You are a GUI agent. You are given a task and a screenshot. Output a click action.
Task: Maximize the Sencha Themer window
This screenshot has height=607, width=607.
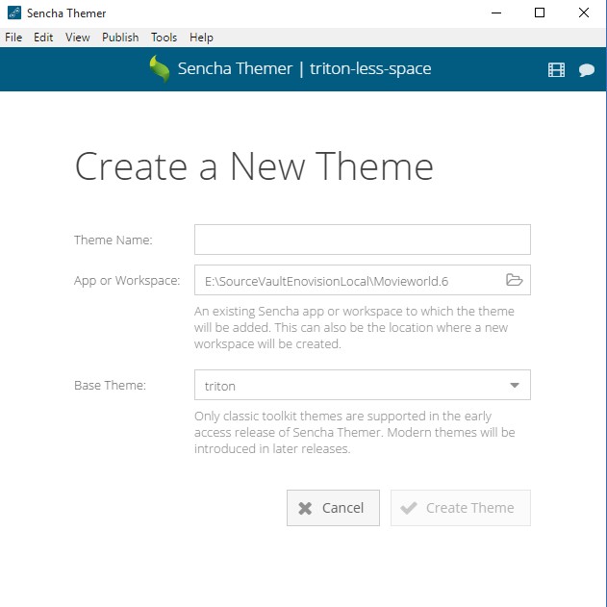pyautogui.click(x=540, y=13)
